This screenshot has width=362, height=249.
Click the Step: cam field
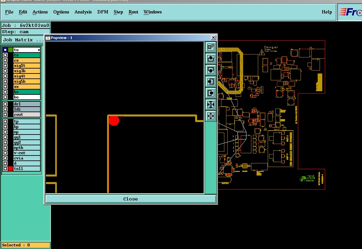click(x=26, y=32)
